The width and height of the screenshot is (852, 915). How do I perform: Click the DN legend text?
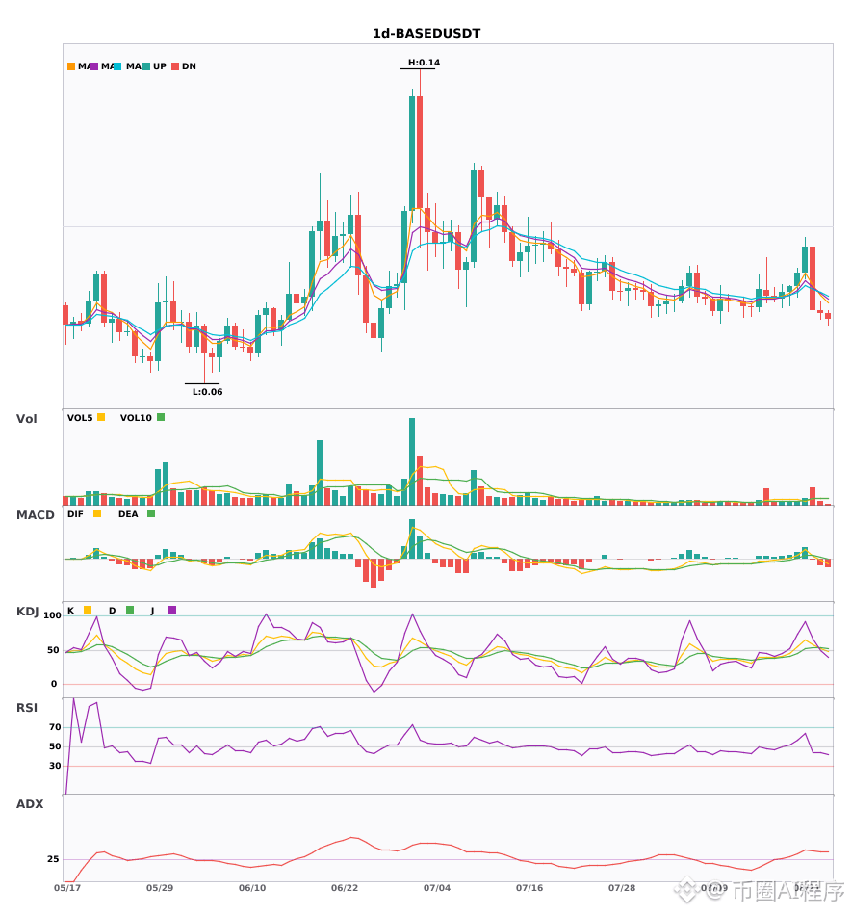pyautogui.click(x=189, y=66)
